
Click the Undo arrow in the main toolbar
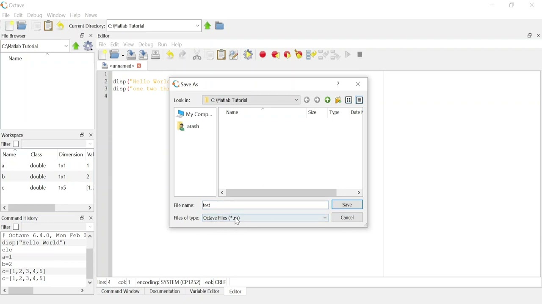pyautogui.click(x=61, y=26)
